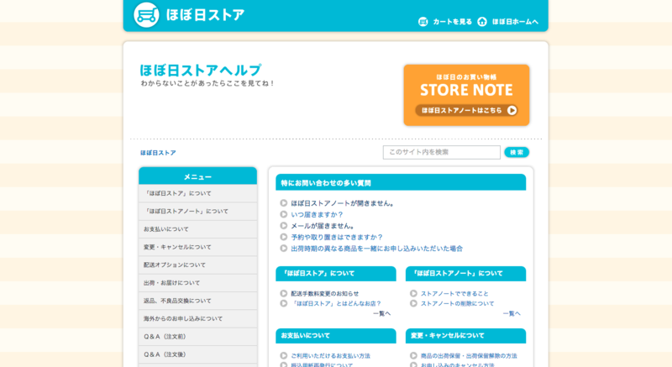The height and width of the screenshot is (367, 672).
Task: Open the 予約や取り置きはできますか？ question link
Action: (336, 237)
